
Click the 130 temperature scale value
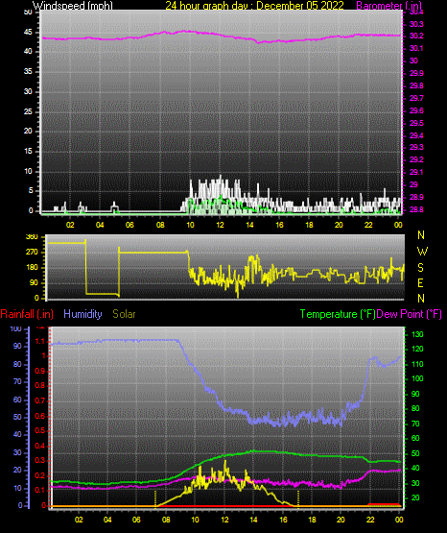point(417,334)
